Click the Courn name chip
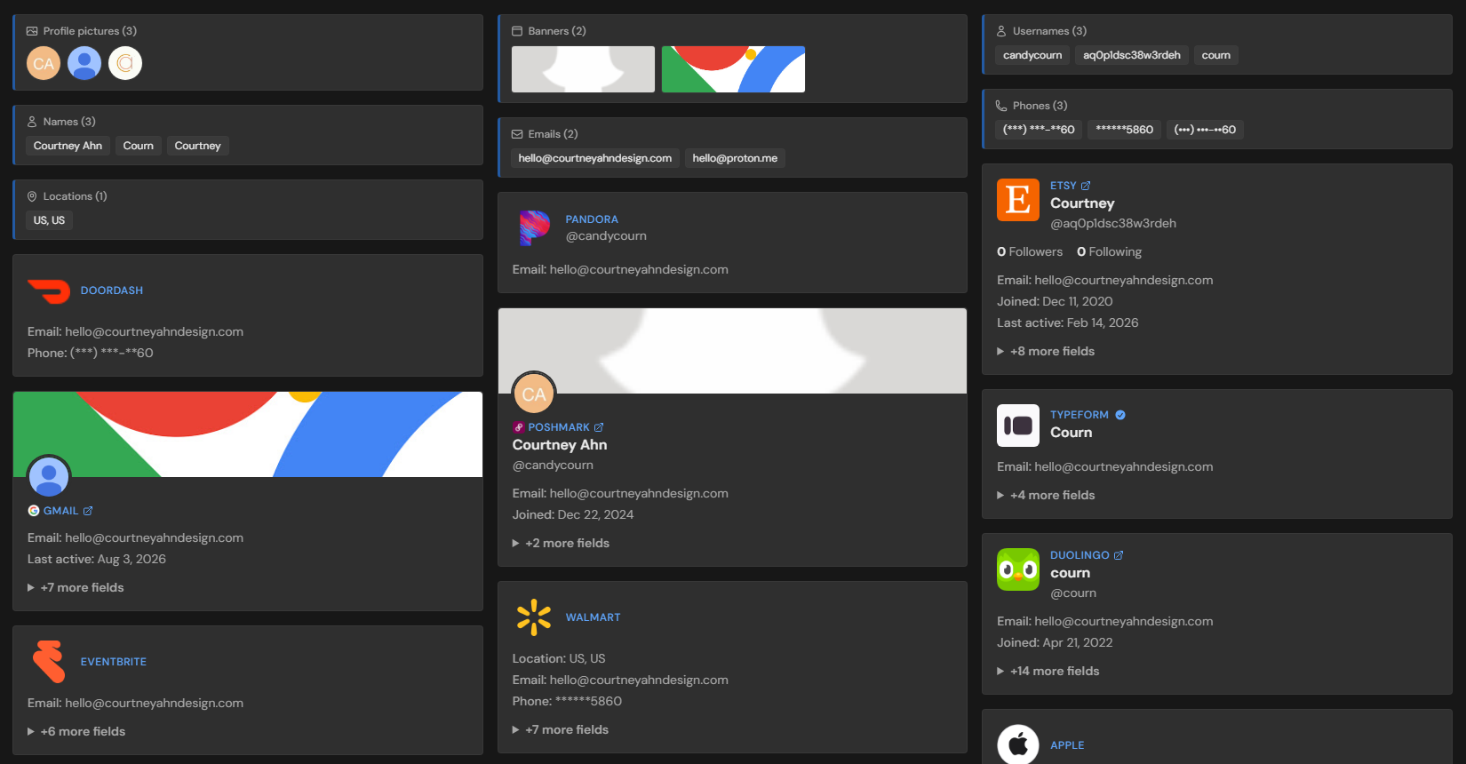This screenshot has width=1466, height=764. (139, 146)
